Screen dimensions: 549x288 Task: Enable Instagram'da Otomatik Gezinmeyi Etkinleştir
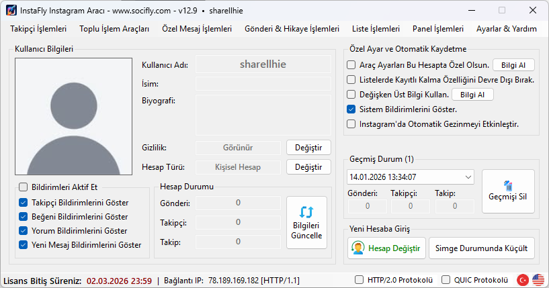coord(351,124)
